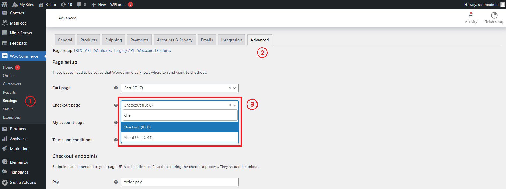Open the Page setup section link

click(x=63, y=50)
